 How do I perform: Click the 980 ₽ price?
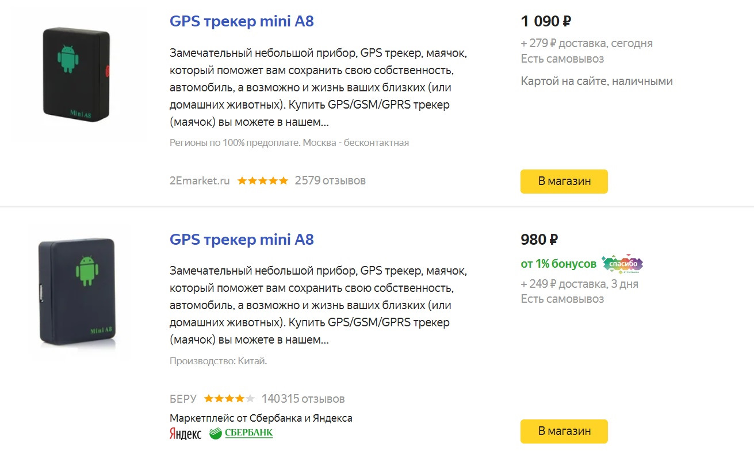click(x=539, y=240)
